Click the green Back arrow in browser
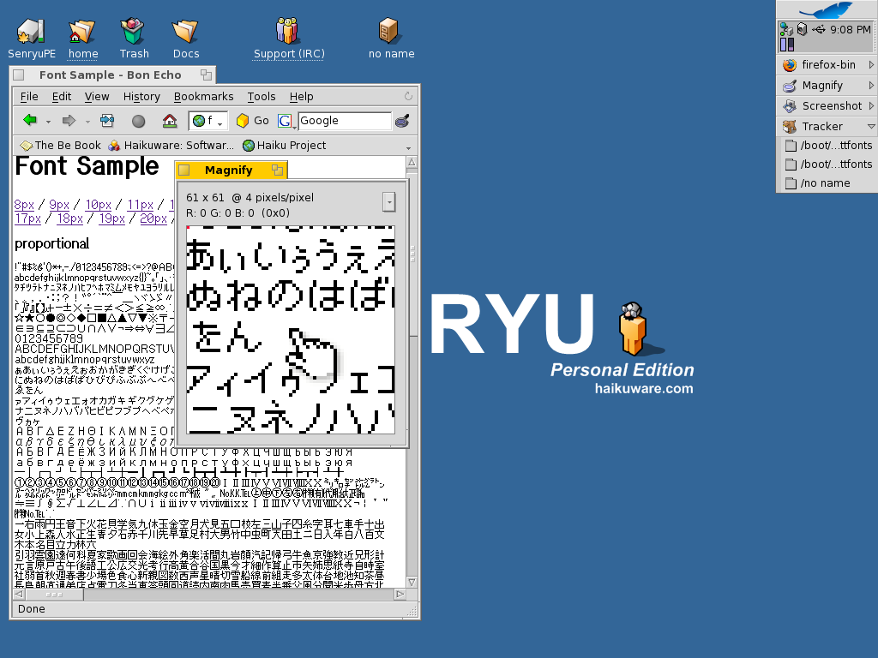This screenshot has height=658, width=878. (30, 121)
